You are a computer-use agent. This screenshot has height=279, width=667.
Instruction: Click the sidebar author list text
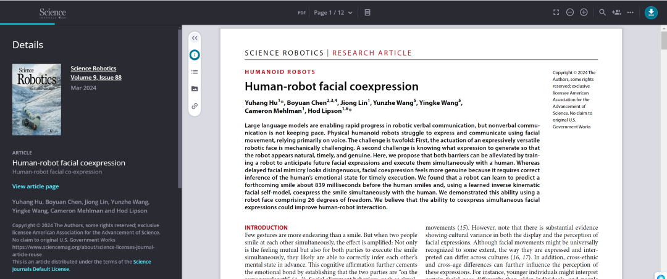tap(81, 206)
